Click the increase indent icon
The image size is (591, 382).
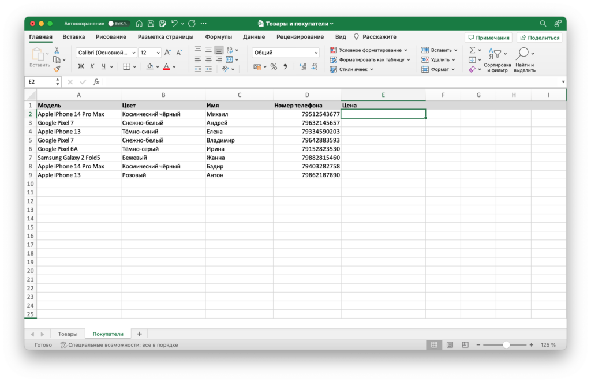pos(208,69)
